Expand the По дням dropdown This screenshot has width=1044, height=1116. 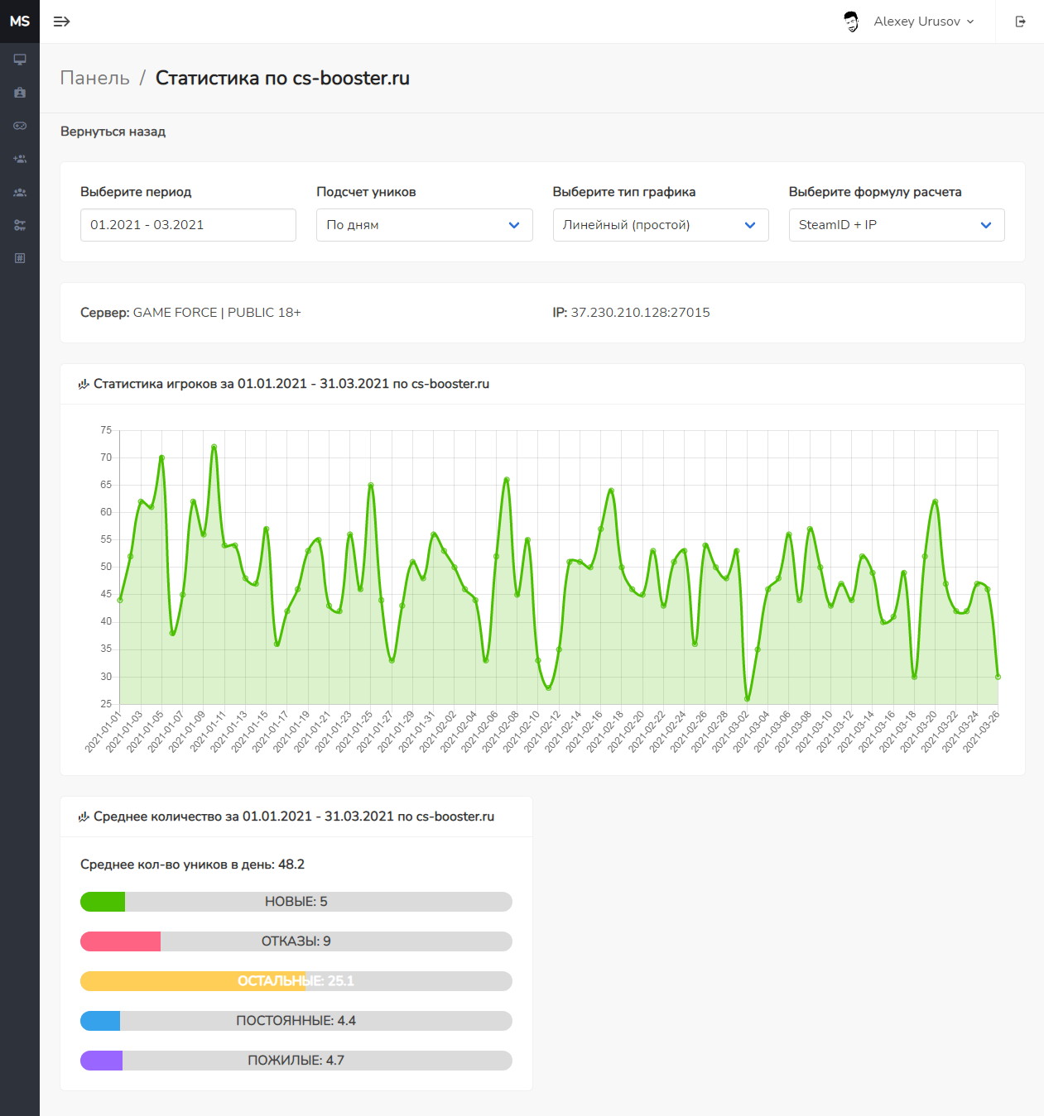pyautogui.click(x=424, y=225)
